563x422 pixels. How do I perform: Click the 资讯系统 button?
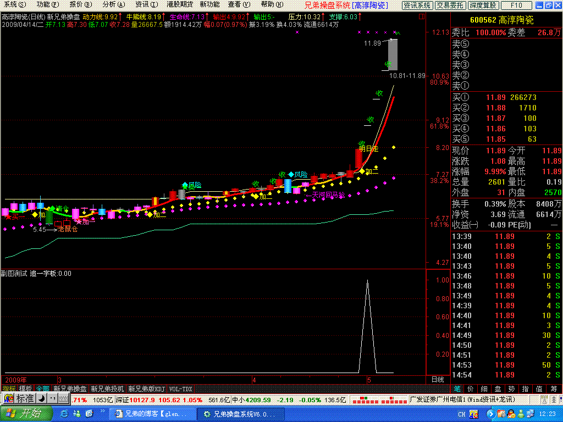coord(417,5)
